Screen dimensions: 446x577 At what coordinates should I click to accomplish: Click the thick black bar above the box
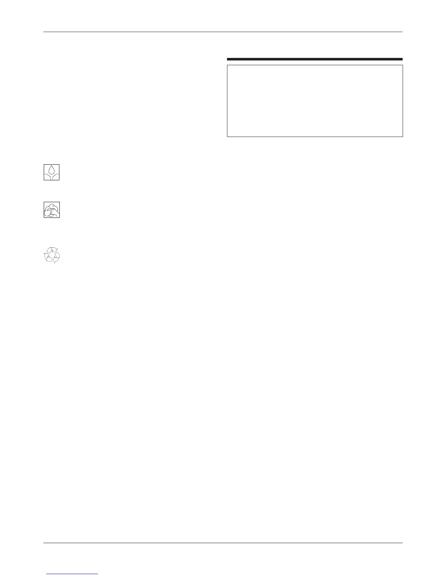coord(315,59)
